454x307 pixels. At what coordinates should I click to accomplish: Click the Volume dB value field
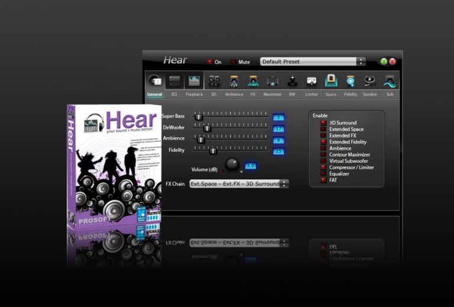251,166
